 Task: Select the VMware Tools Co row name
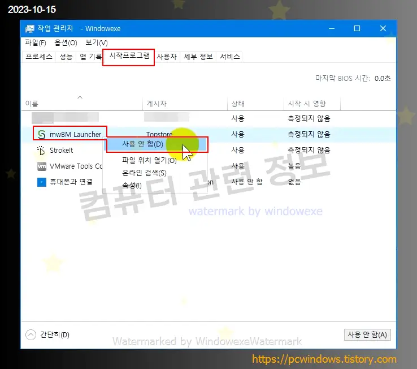point(76,166)
